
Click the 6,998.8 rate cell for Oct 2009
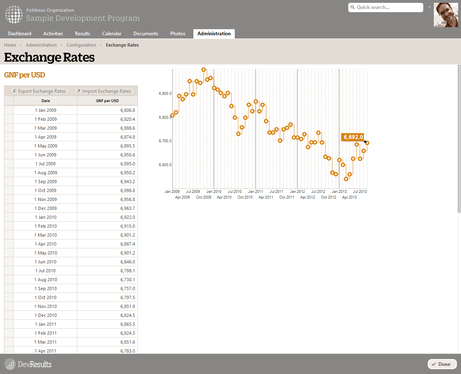(107, 190)
